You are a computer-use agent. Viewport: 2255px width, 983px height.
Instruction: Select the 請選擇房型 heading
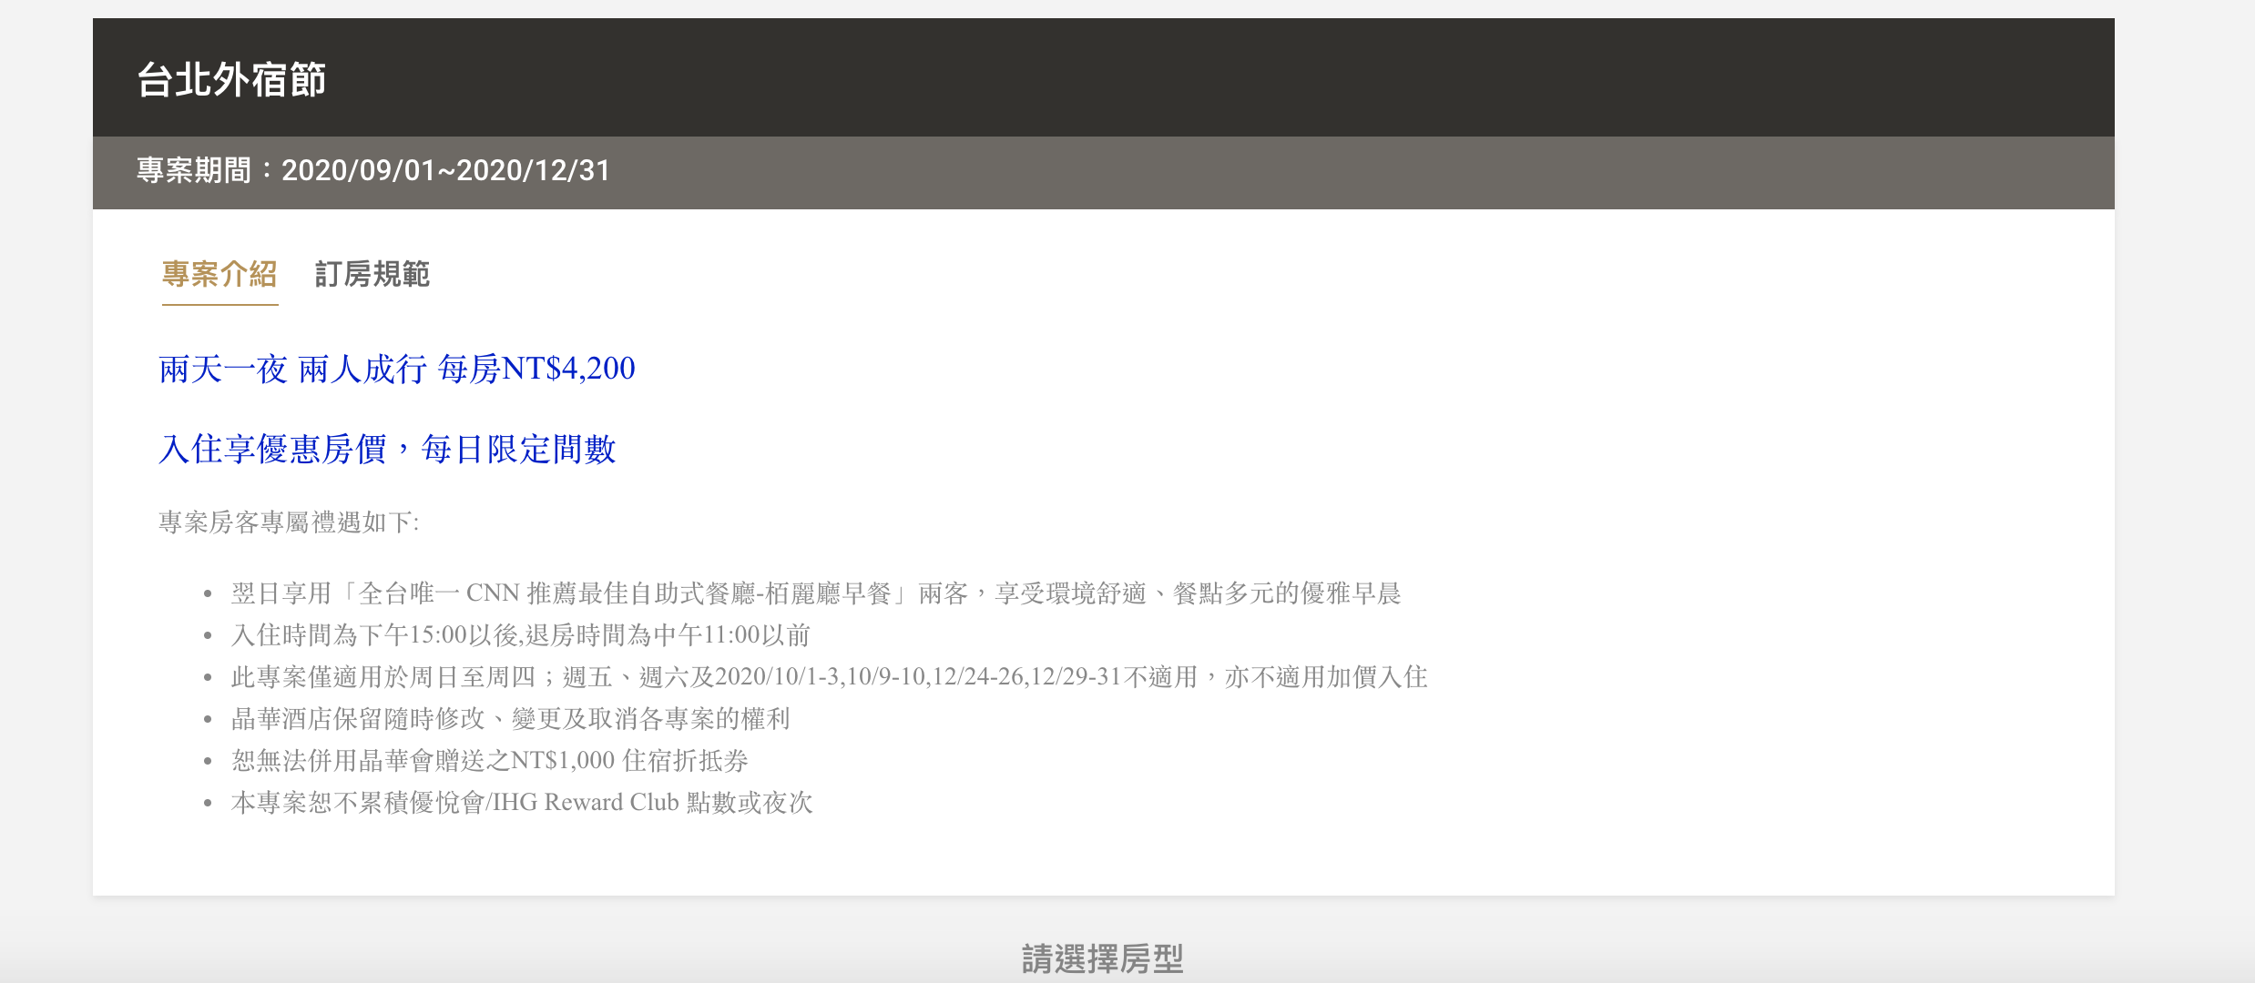[1102, 958]
